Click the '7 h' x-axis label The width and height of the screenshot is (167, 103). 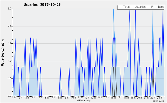click(53, 97)
